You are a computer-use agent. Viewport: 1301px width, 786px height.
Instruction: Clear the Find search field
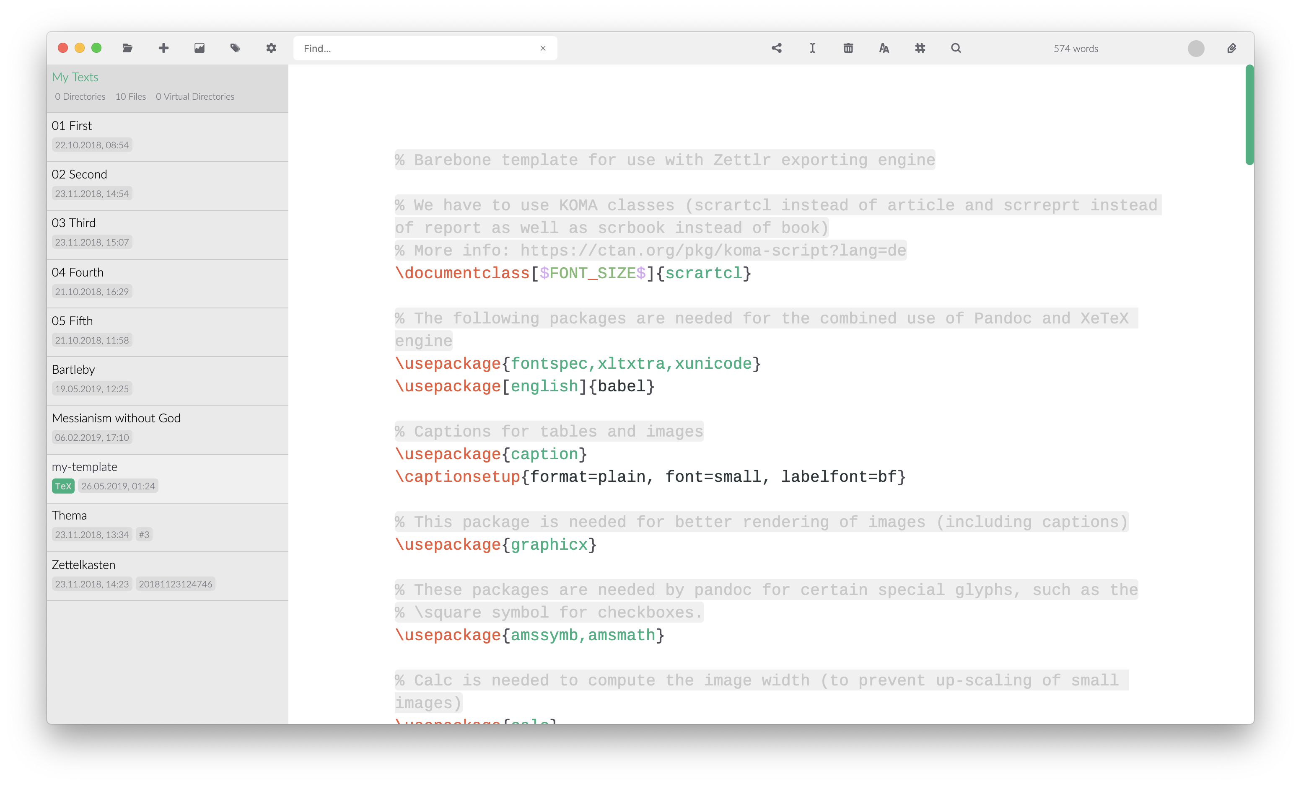pos(543,47)
